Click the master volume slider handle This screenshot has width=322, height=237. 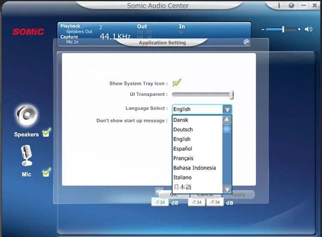point(283,29)
